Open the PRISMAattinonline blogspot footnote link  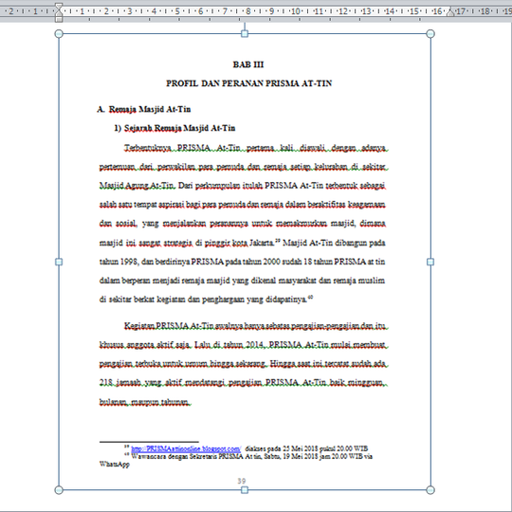186,448
